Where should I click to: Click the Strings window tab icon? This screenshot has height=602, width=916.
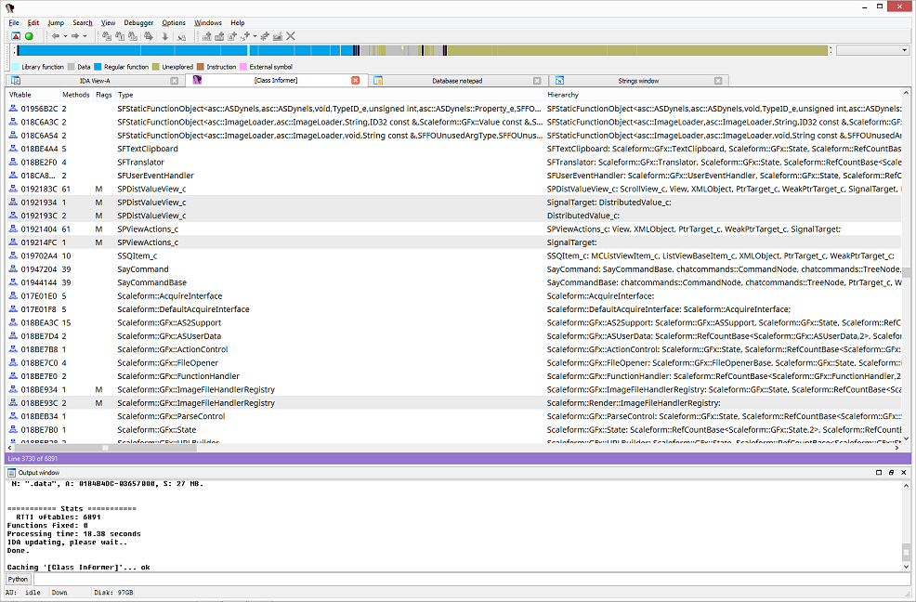pyautogui.click(x=559, y=81)
